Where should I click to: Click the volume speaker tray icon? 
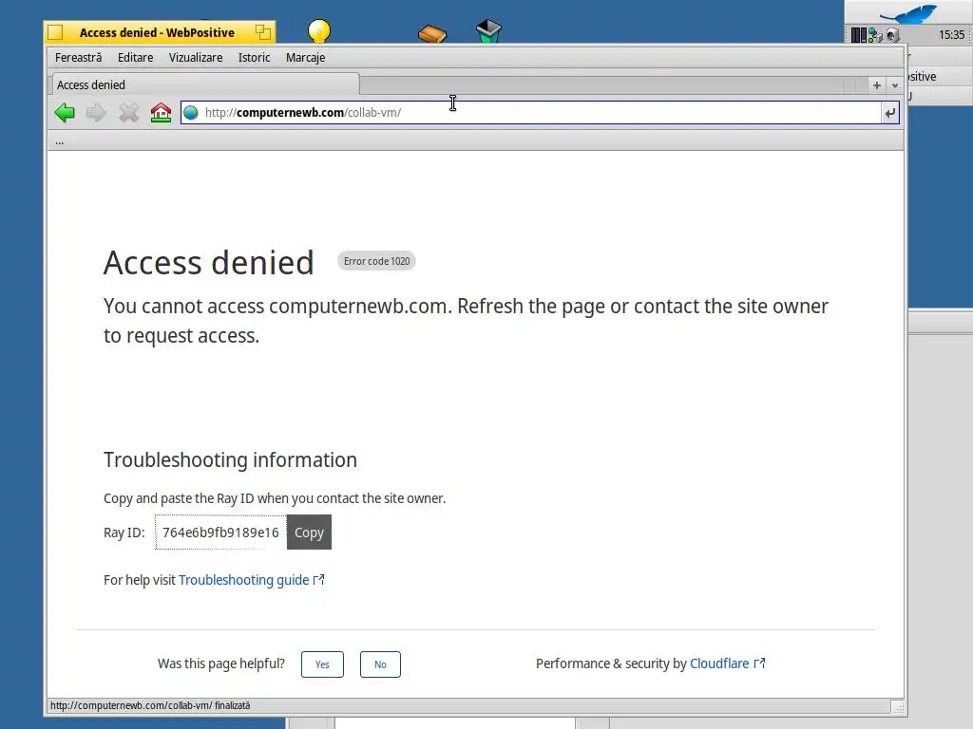point(892,35)
